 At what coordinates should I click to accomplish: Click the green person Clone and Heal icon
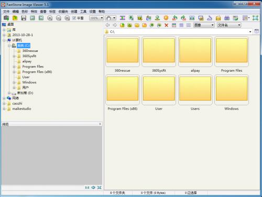[x=157, y=18]
